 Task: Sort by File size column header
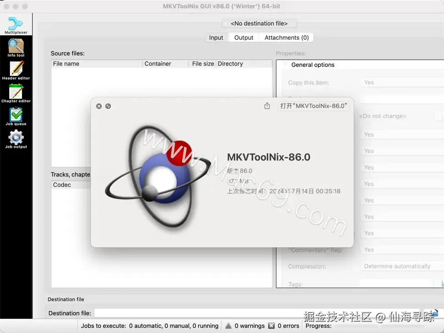203,64
